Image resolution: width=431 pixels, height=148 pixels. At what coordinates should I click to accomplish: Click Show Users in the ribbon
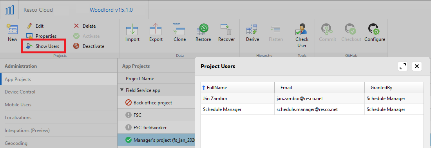coord(43,46)
